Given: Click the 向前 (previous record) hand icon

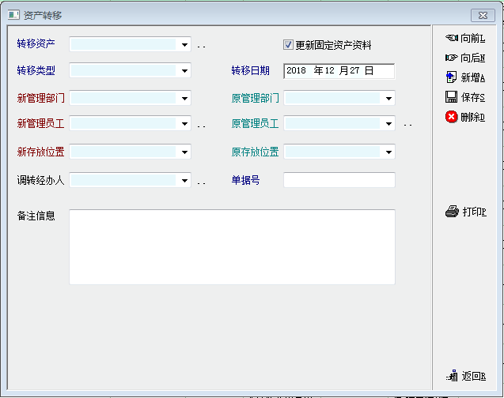Looking at the screenshot, I should point(452,37).
